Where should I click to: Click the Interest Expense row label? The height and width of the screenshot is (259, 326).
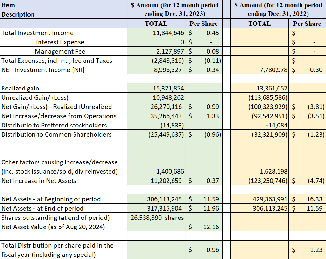[60, 42]
